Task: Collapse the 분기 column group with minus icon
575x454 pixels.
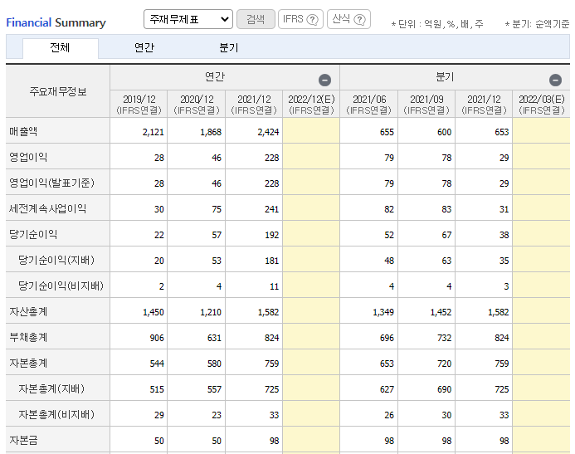Action: click(555, 80)
